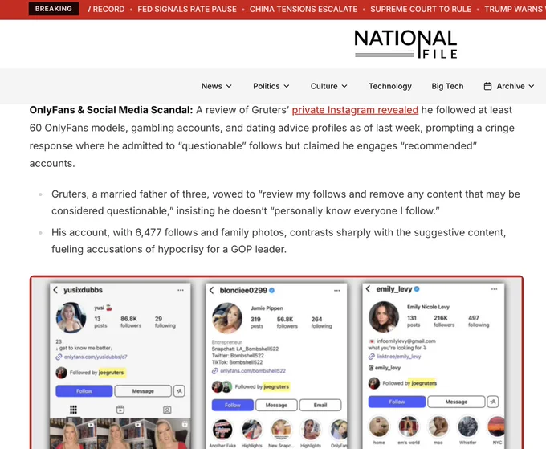
Task: Expand the News dropdown chevron
Action: 229,86
